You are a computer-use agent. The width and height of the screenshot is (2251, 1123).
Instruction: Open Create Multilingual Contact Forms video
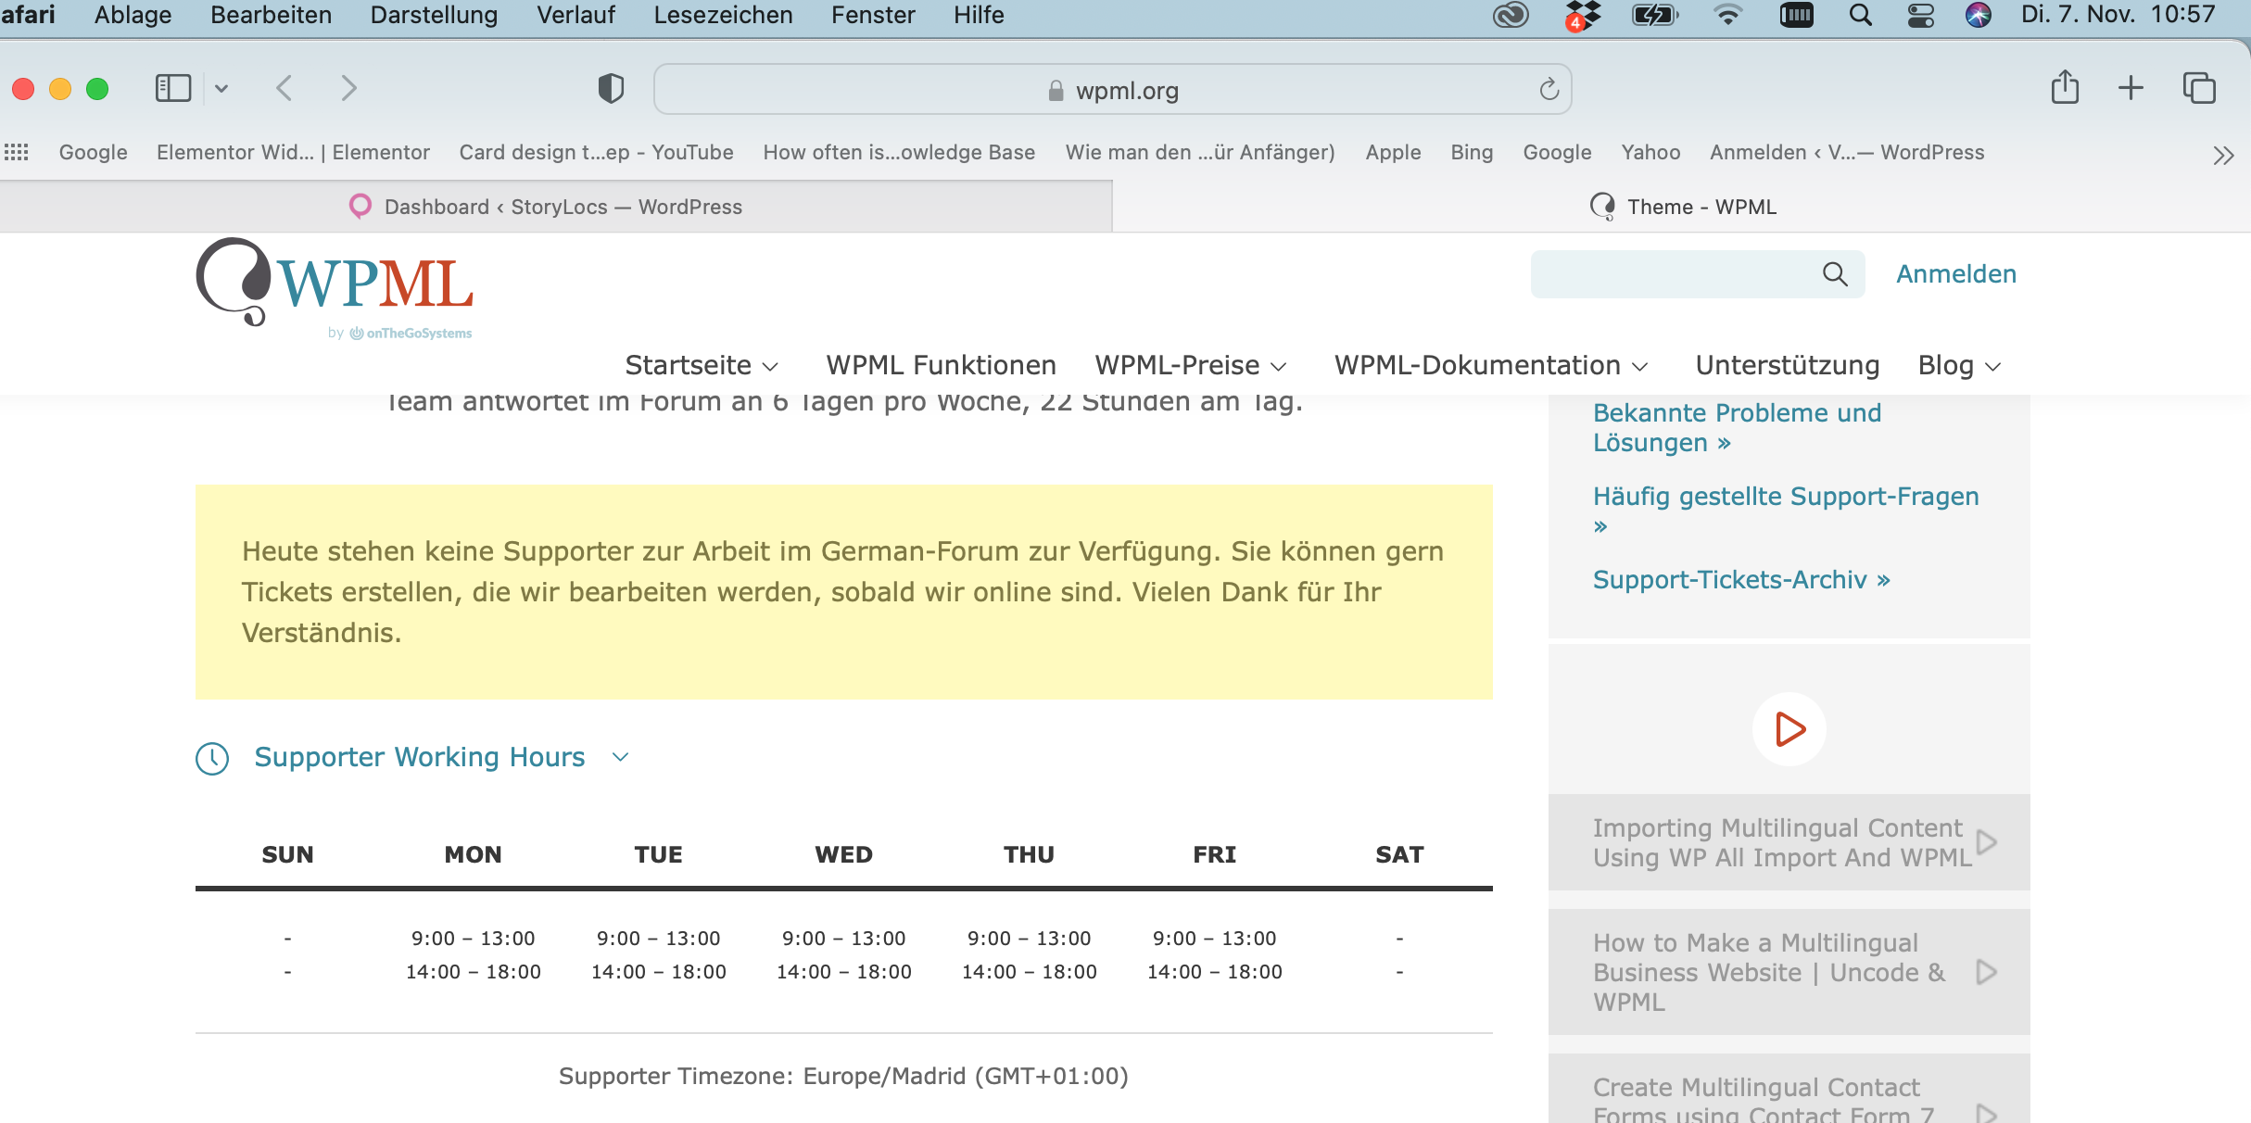tap(1789, 1089)
